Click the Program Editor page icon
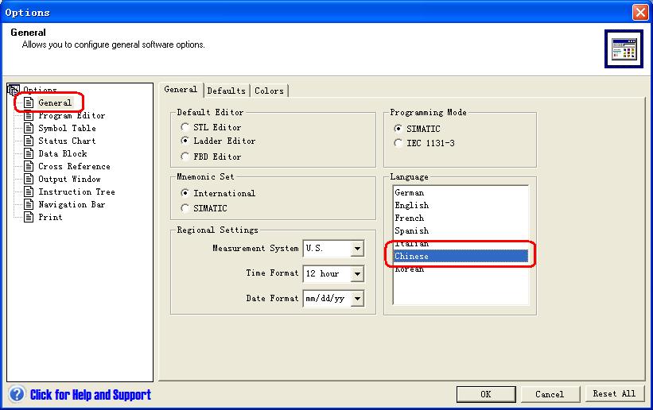The height and width of the screenshot is (410, 653). pos(29,116)
